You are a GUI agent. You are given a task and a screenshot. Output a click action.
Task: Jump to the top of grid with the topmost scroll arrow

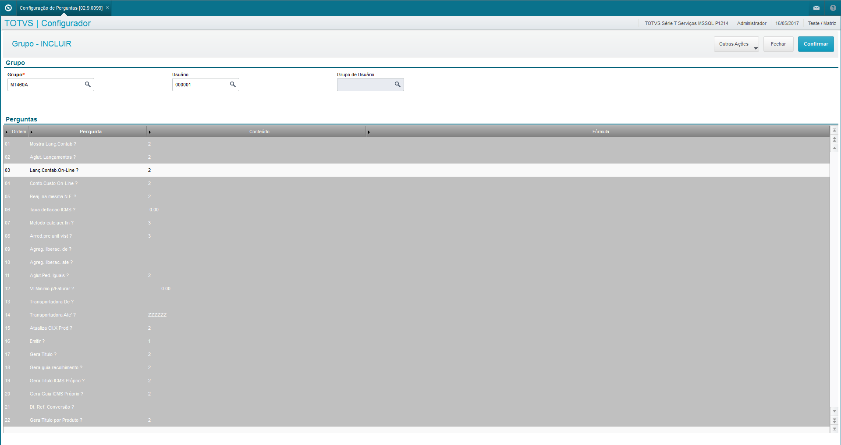click(x=834, y=130)
